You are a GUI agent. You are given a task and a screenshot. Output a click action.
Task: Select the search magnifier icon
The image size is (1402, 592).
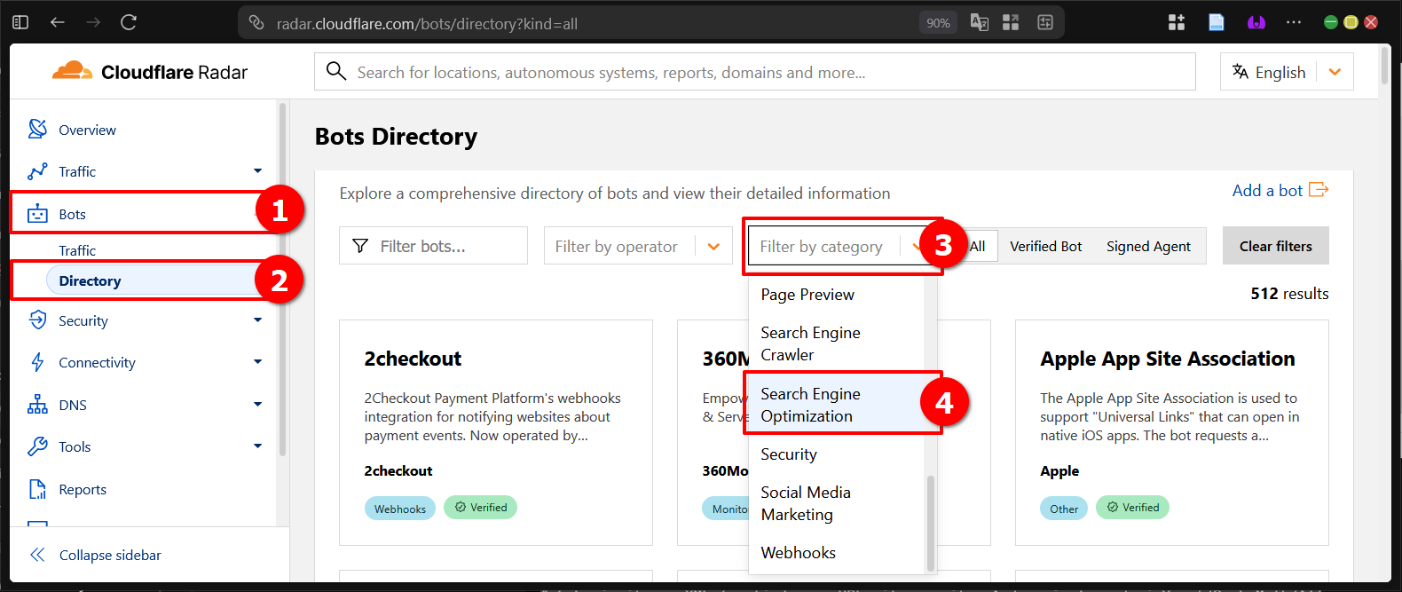pyautogui.click(x=335, y=71)
